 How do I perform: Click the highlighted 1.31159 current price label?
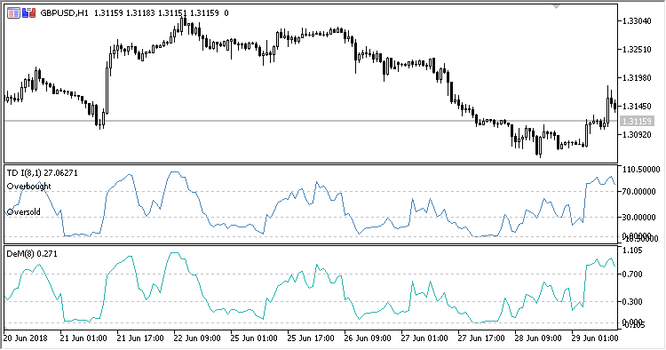(x=636, y=122)
